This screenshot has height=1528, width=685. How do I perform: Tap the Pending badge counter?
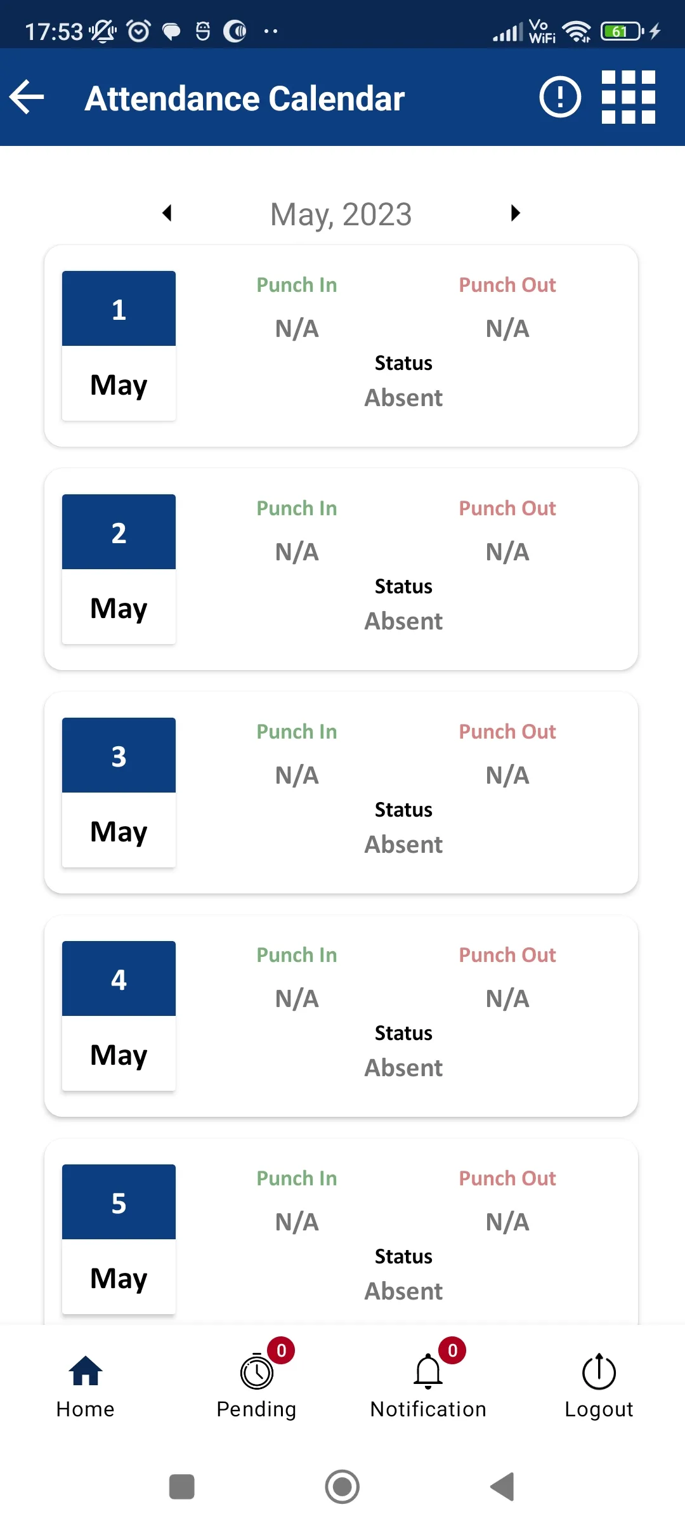click(x=281, y=1350)
